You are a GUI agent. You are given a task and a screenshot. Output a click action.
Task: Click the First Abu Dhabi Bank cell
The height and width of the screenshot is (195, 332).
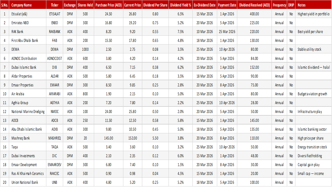(27, 40)
